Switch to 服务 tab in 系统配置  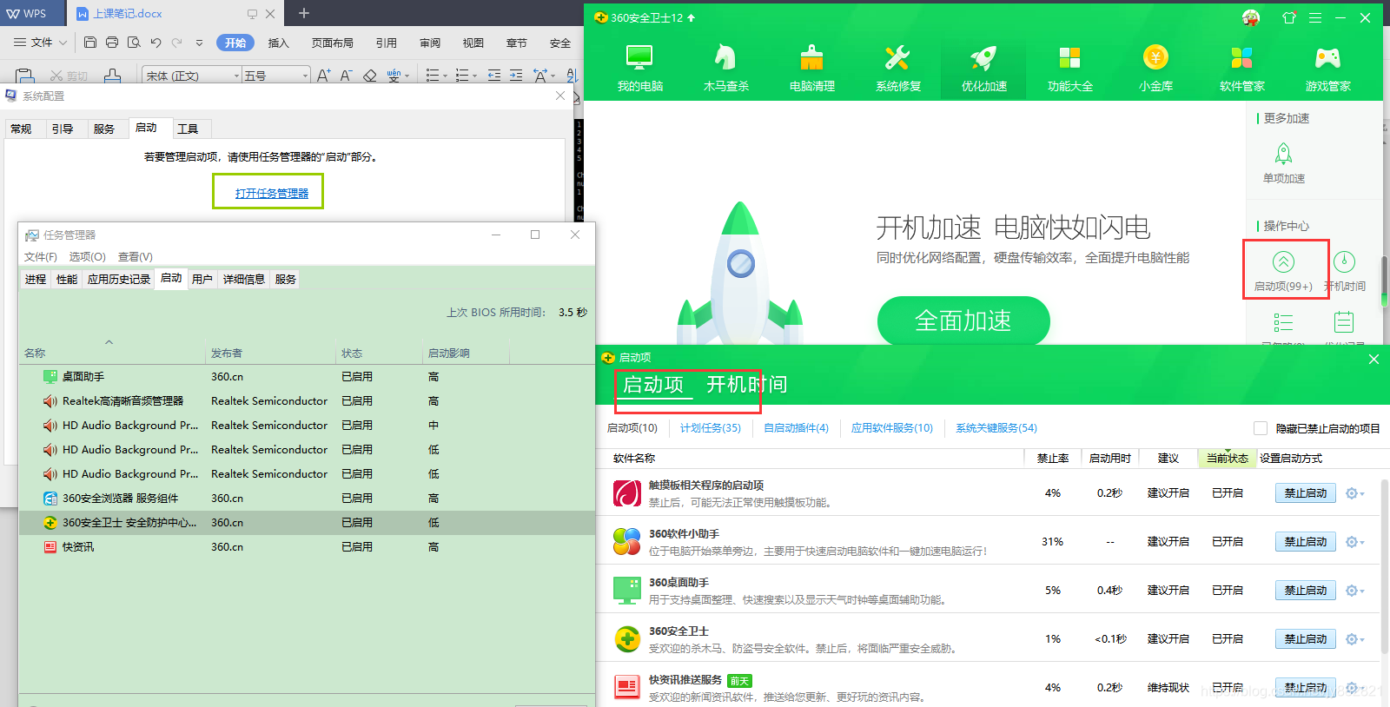click(104, 129)
